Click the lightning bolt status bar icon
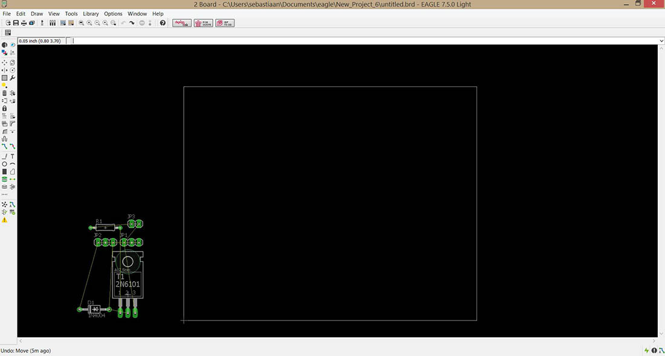Screen dimensions: 665x356 point(646,351)
